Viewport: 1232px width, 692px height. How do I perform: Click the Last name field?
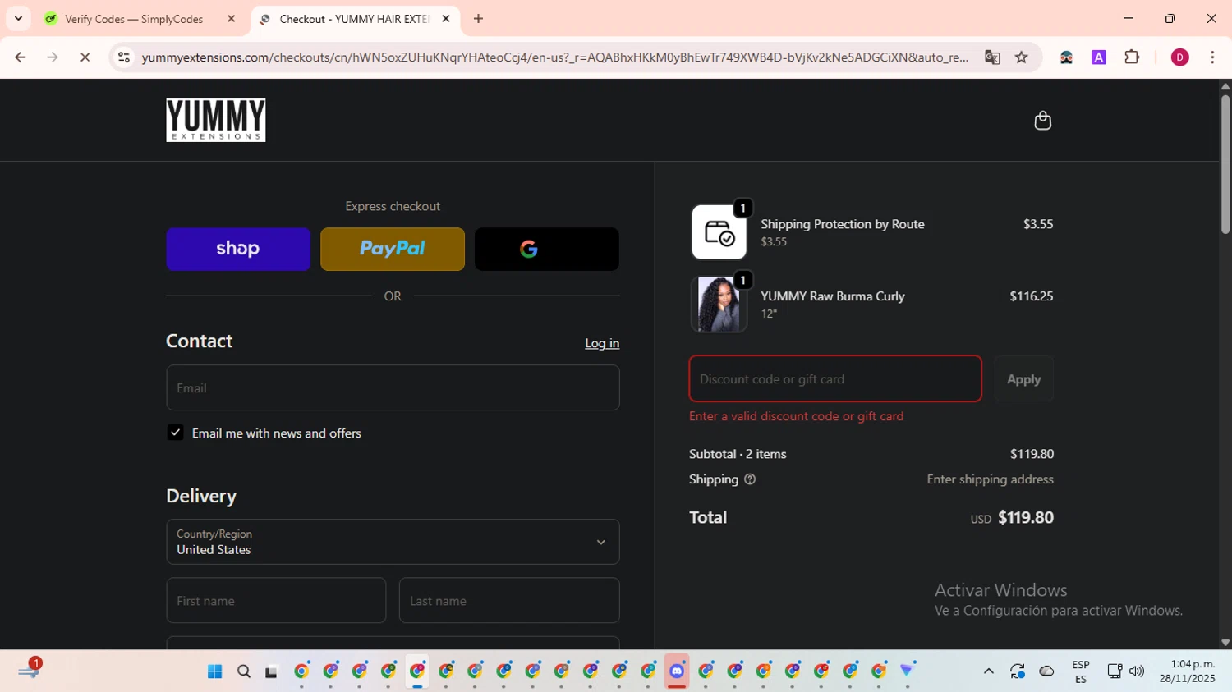coord(509,600)
